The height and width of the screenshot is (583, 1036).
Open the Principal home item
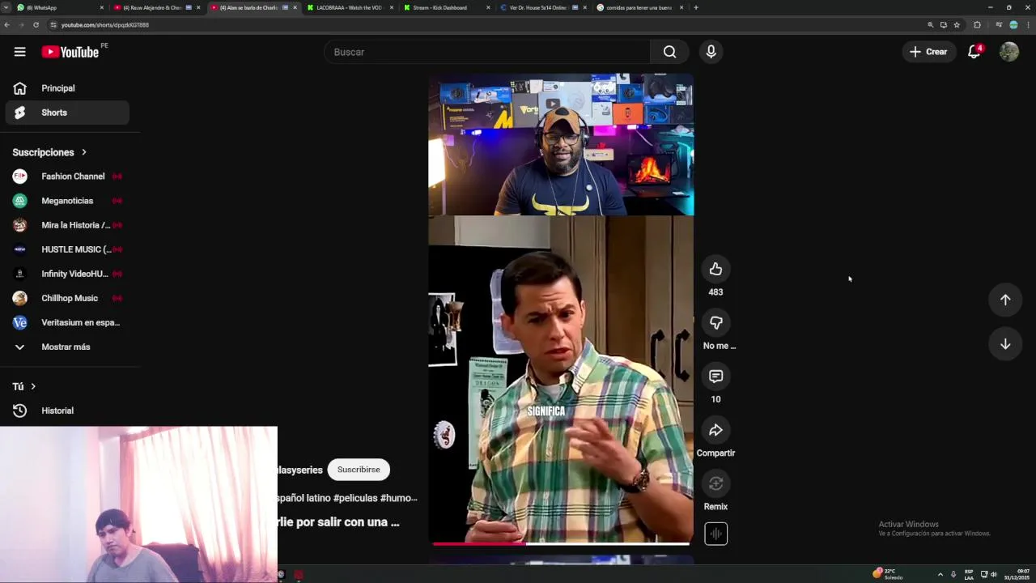point(67,88)
